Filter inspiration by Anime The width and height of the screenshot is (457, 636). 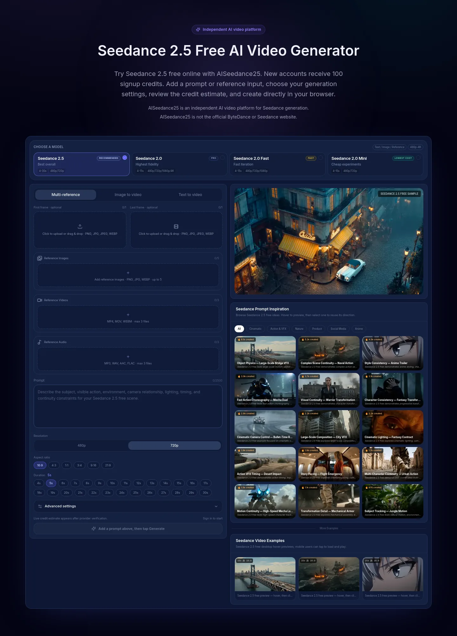coord(359,329)
